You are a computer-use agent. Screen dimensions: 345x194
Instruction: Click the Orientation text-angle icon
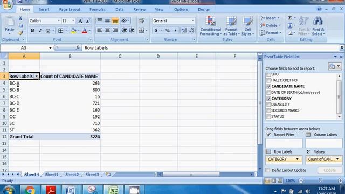(124, 21)
